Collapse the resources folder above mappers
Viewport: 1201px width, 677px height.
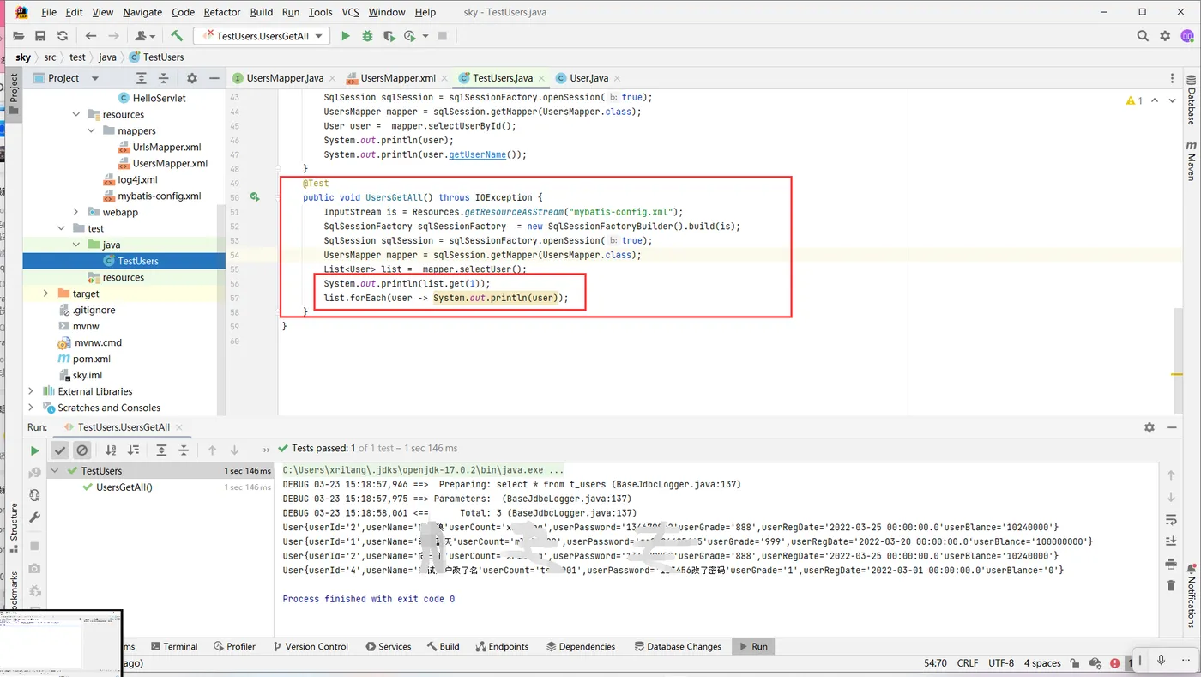(x=77, y=114)
